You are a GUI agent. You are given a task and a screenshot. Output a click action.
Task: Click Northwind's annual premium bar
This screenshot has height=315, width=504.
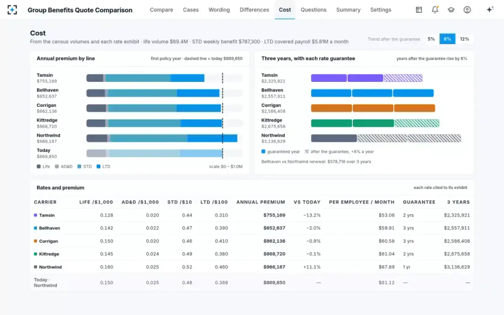point(162,138)
